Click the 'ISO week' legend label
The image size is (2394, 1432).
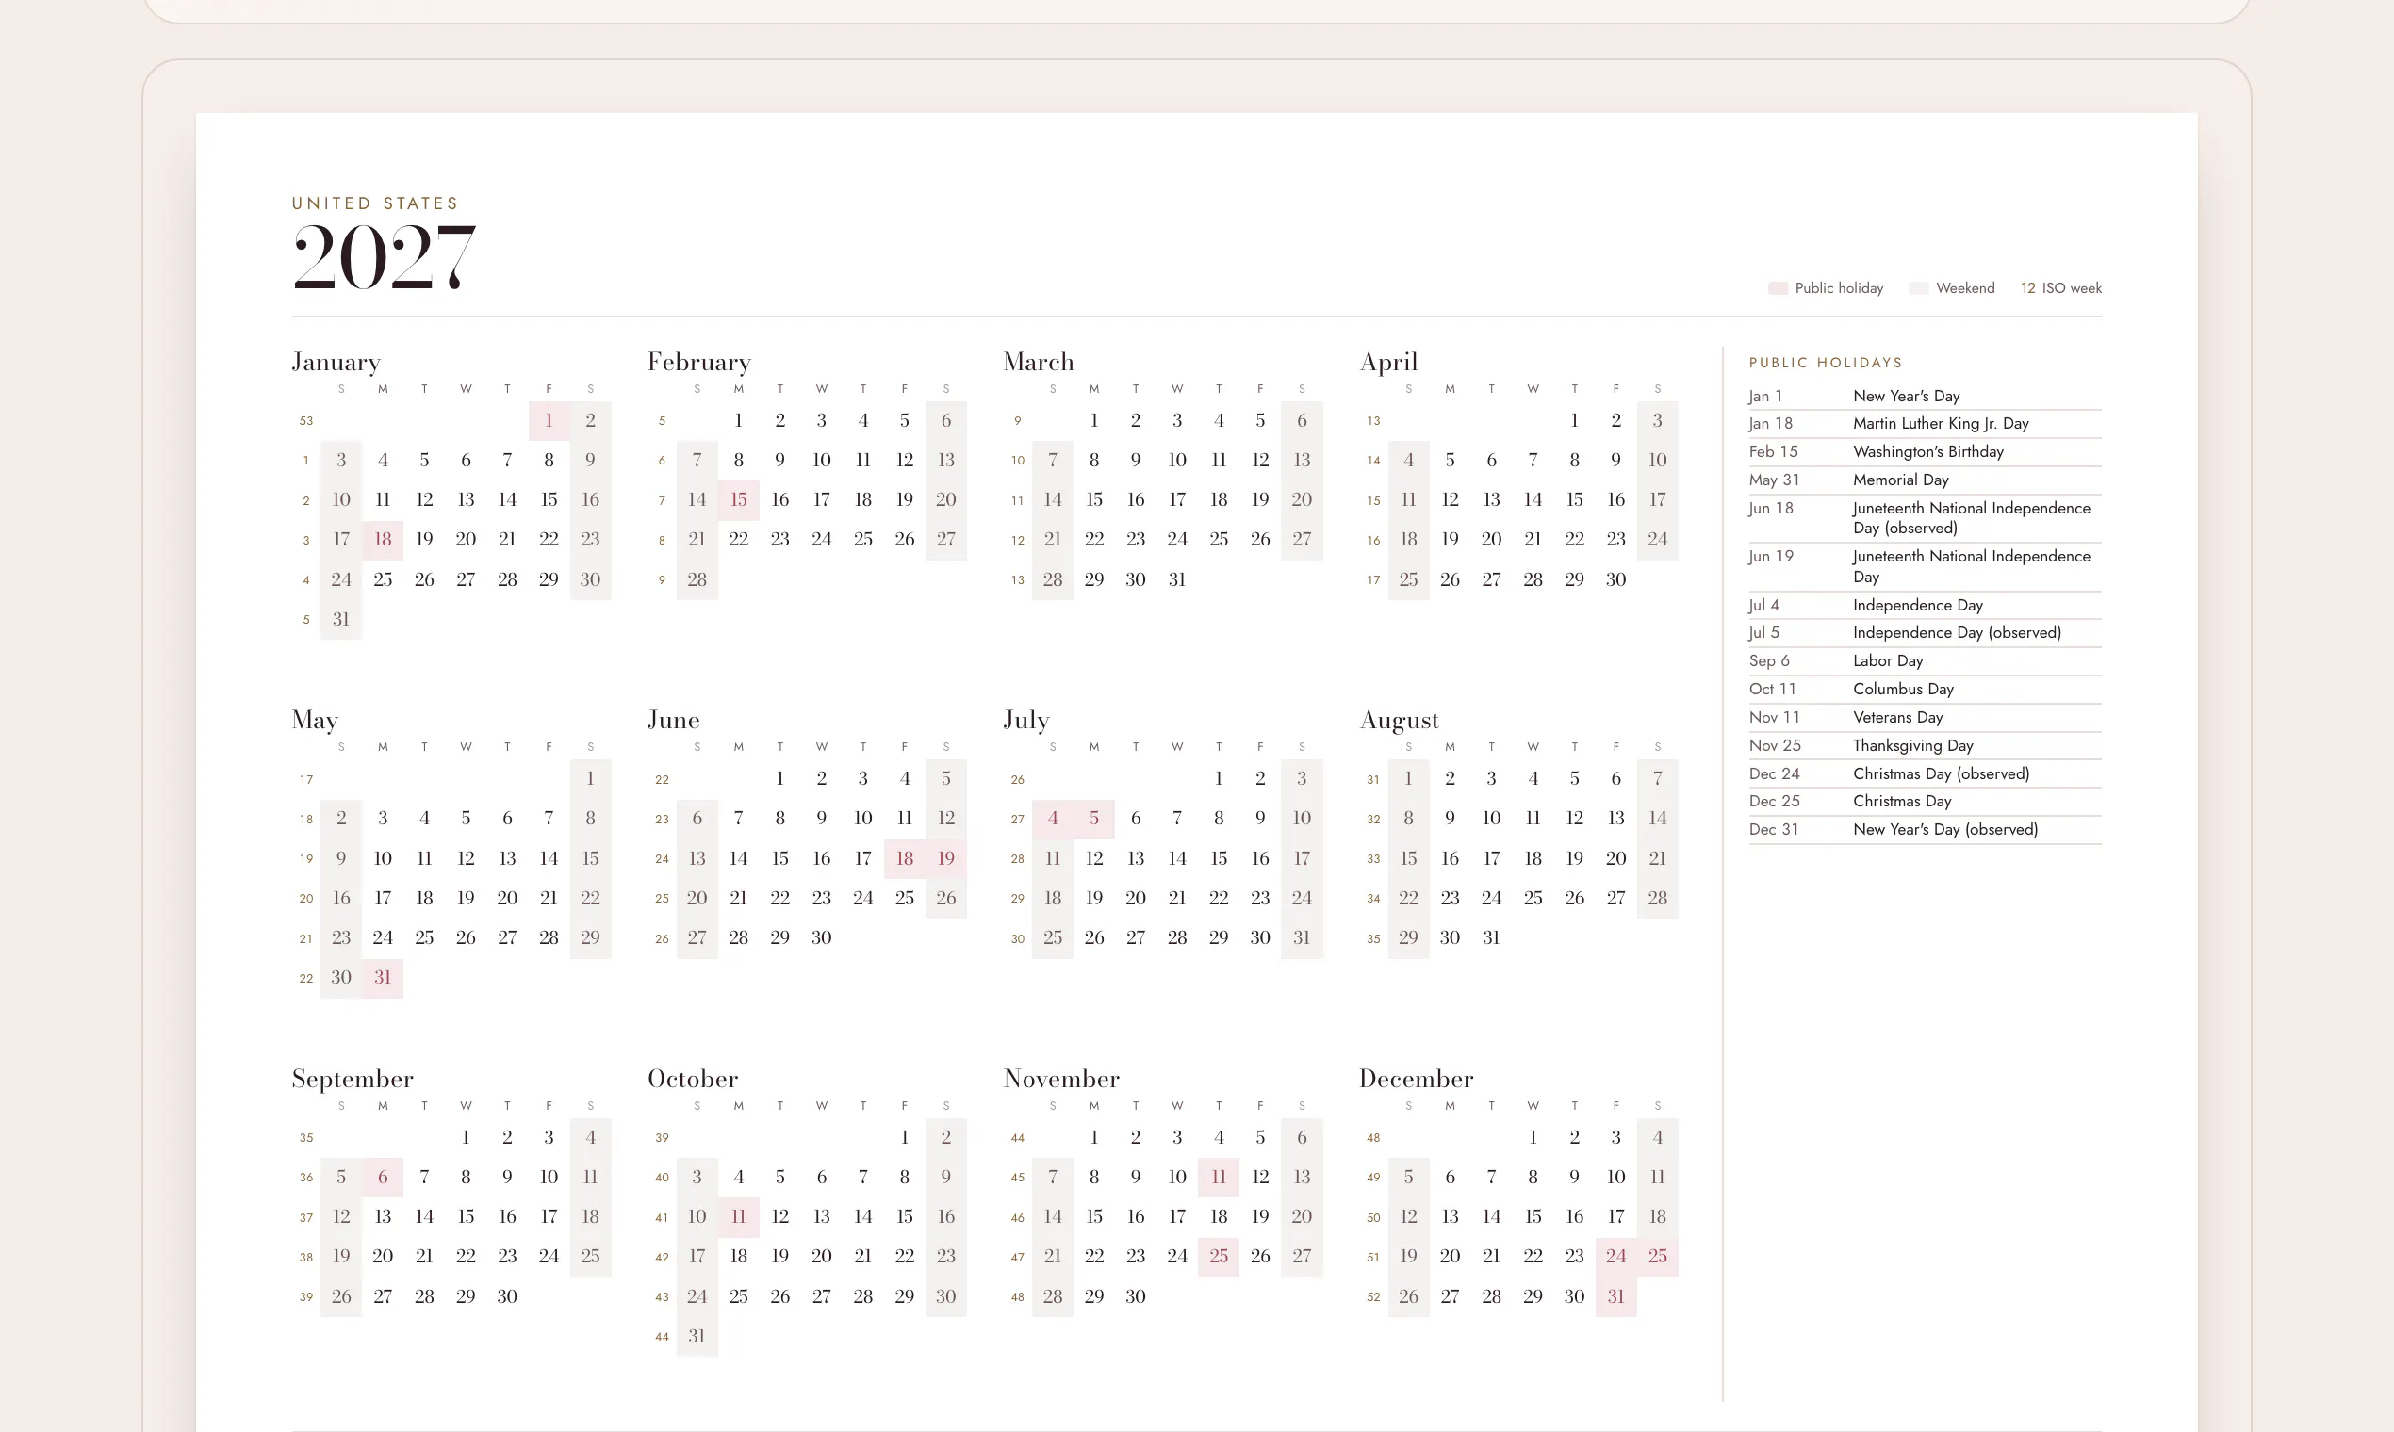click(2071, 287)
